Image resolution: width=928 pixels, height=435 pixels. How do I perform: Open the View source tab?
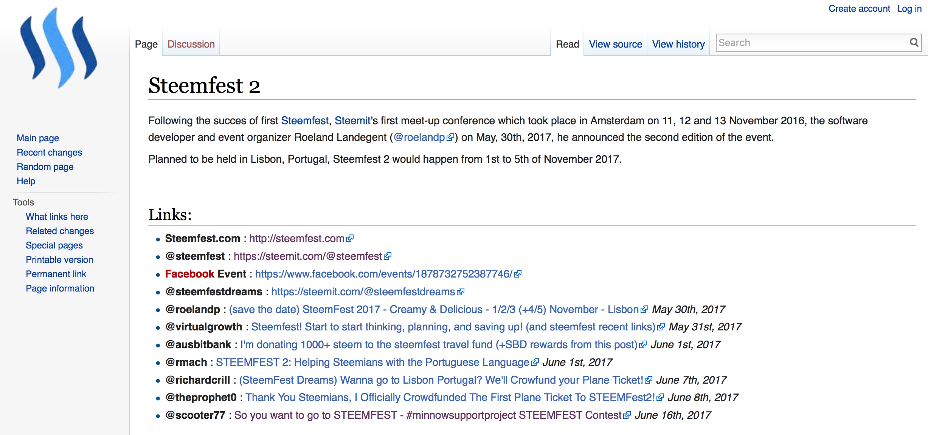(615, 44)
